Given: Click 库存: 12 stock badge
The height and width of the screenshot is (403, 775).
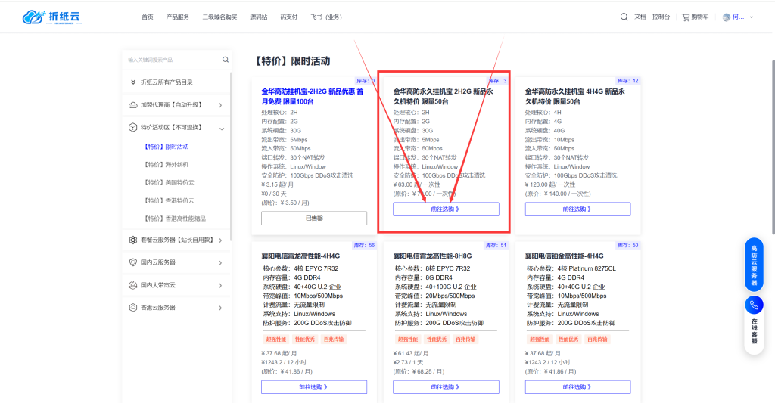Looking at the screenshot, I should [x=627, y=80].
